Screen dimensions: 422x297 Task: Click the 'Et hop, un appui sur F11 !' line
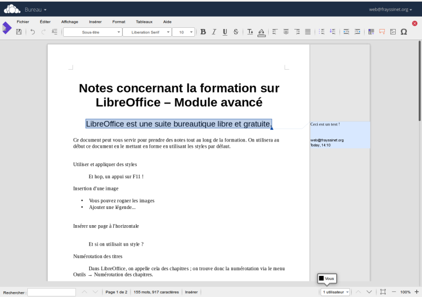pyautogui.click(x=116, y=177)
